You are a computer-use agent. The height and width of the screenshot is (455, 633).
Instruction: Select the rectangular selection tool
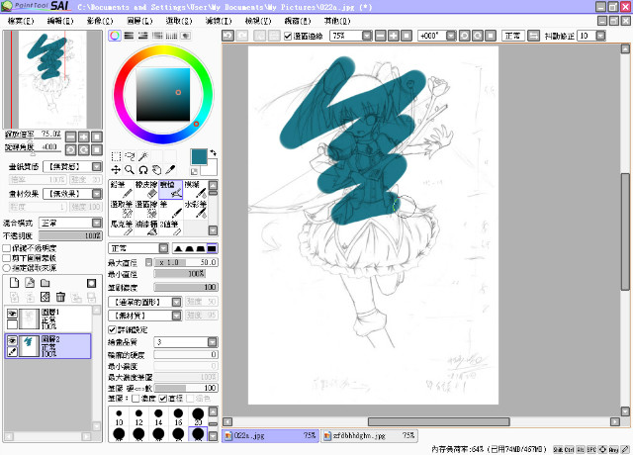116,156
